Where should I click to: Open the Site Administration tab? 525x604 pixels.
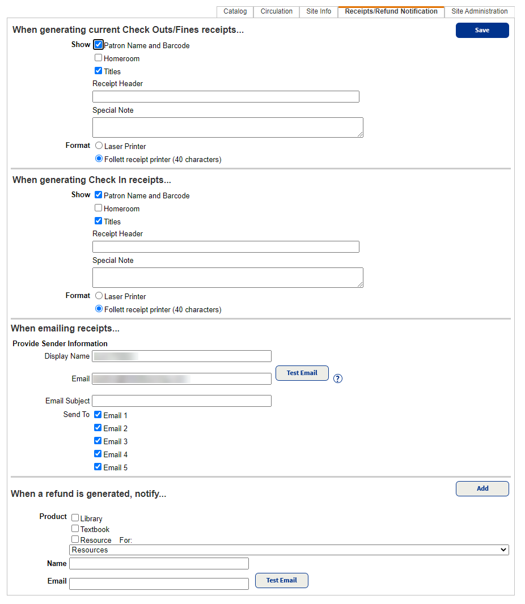[479, 11]
